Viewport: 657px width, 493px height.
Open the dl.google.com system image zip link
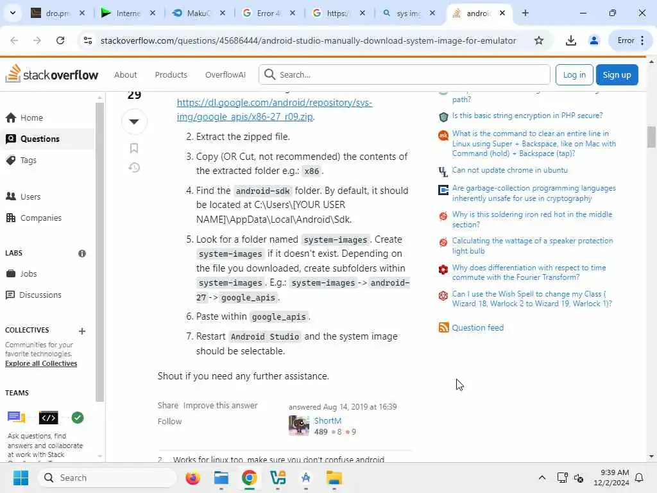[x=275, y=109]
